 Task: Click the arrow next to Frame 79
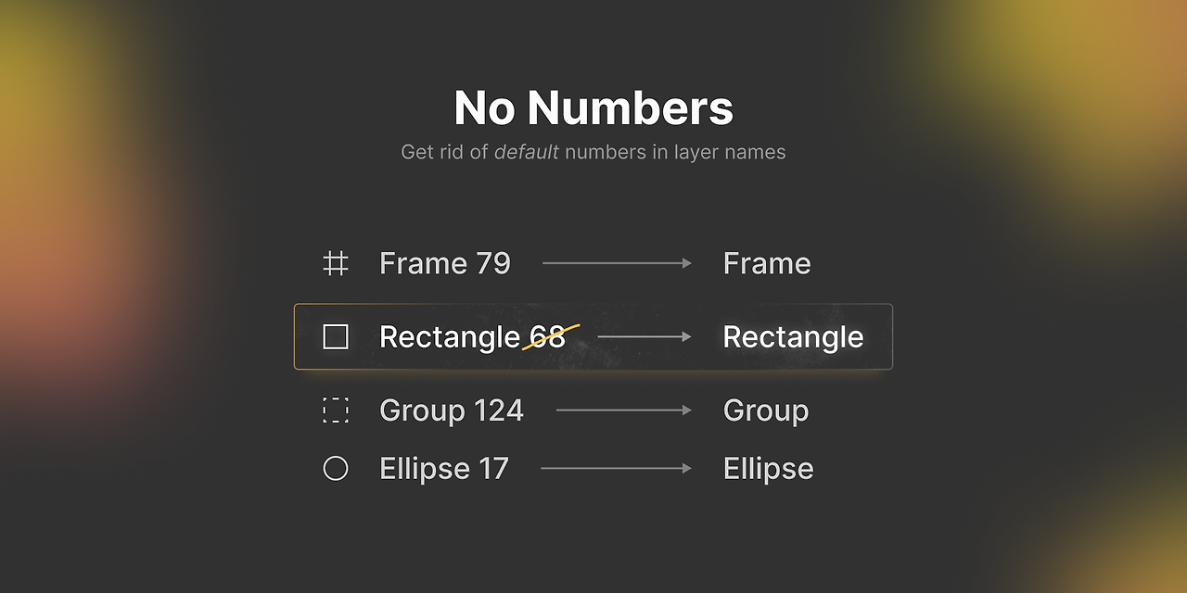pyautogui.click(x=617, y=264)
